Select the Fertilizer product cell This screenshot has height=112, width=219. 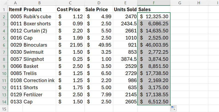(39, 94)
